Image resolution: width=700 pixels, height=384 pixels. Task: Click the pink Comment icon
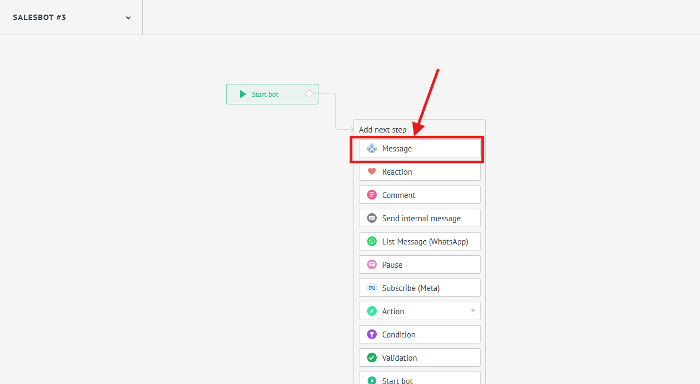pos(372,195)
